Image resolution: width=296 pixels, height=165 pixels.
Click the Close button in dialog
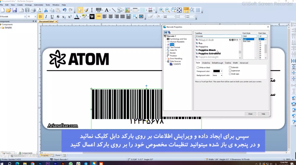(x=250, y=114)
